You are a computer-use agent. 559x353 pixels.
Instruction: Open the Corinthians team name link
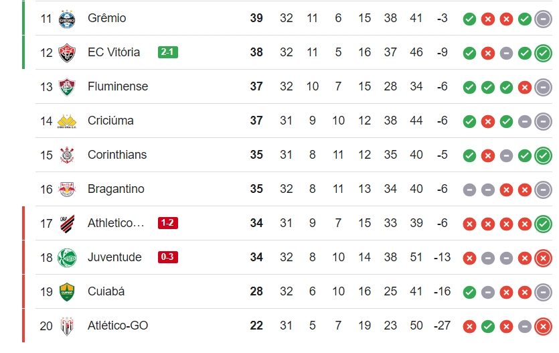[x=117, y=155]
